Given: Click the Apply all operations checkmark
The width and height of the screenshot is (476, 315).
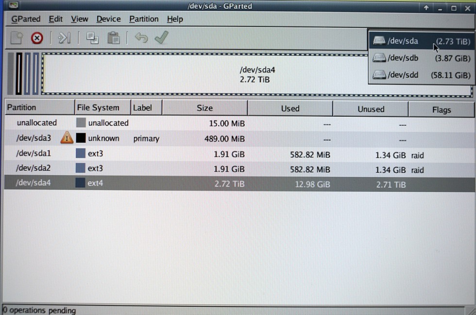Looking at the screenshot, I should point(161,37).
